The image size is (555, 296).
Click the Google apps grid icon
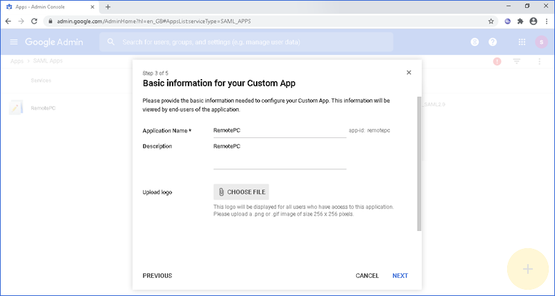tap(522, 42)
